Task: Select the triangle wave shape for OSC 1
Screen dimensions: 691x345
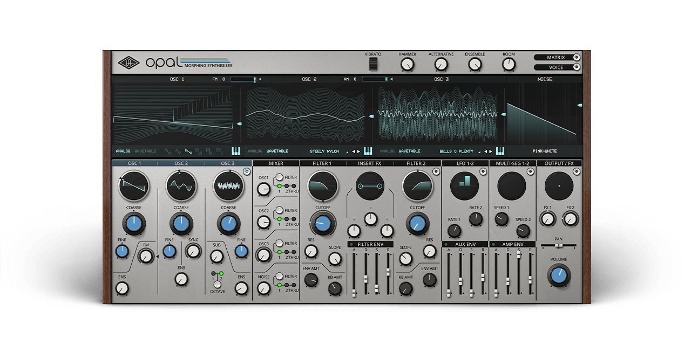Action: (178, 151)
